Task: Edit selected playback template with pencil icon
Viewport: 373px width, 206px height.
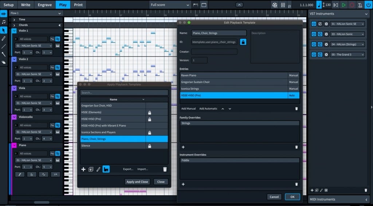Action: tap(98, 169)
